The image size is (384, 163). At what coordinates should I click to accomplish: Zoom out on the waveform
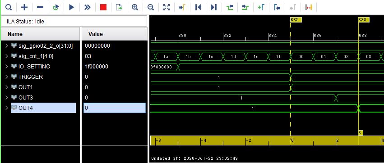151,7
